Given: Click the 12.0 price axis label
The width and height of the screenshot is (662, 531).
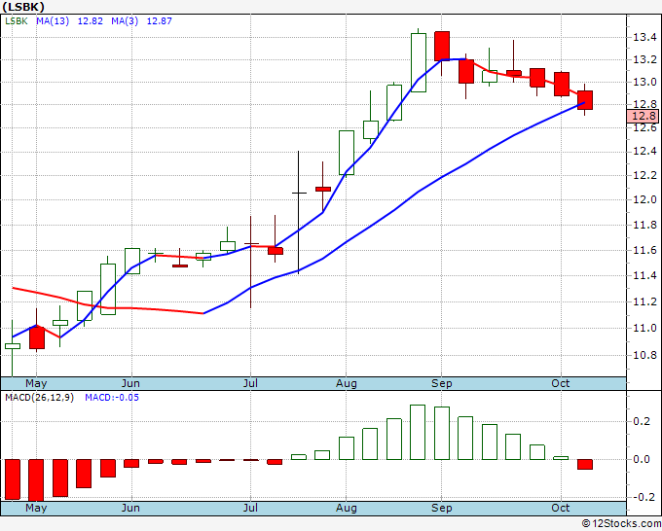Looking at the screenshot, I should point(644,199).
